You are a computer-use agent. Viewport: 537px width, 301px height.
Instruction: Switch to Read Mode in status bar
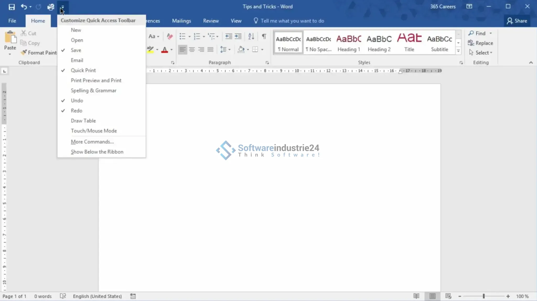(416, 296)
